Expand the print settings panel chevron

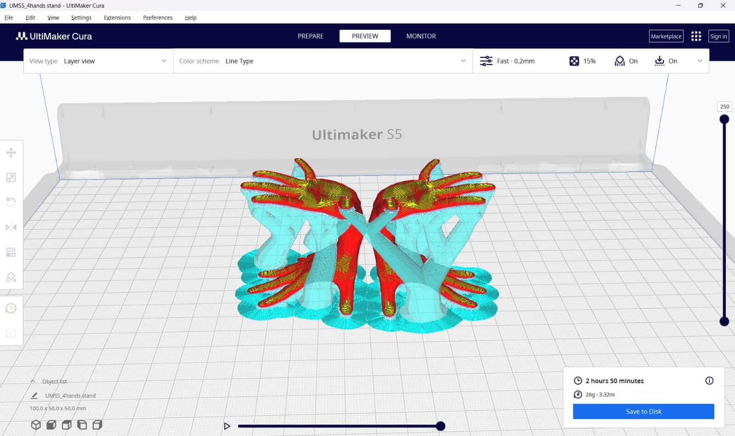click(700, 61)
